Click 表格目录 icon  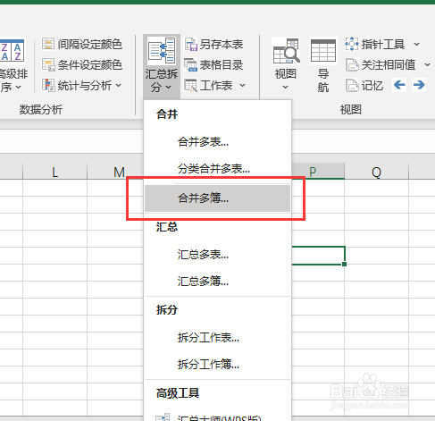click(190, 64)
